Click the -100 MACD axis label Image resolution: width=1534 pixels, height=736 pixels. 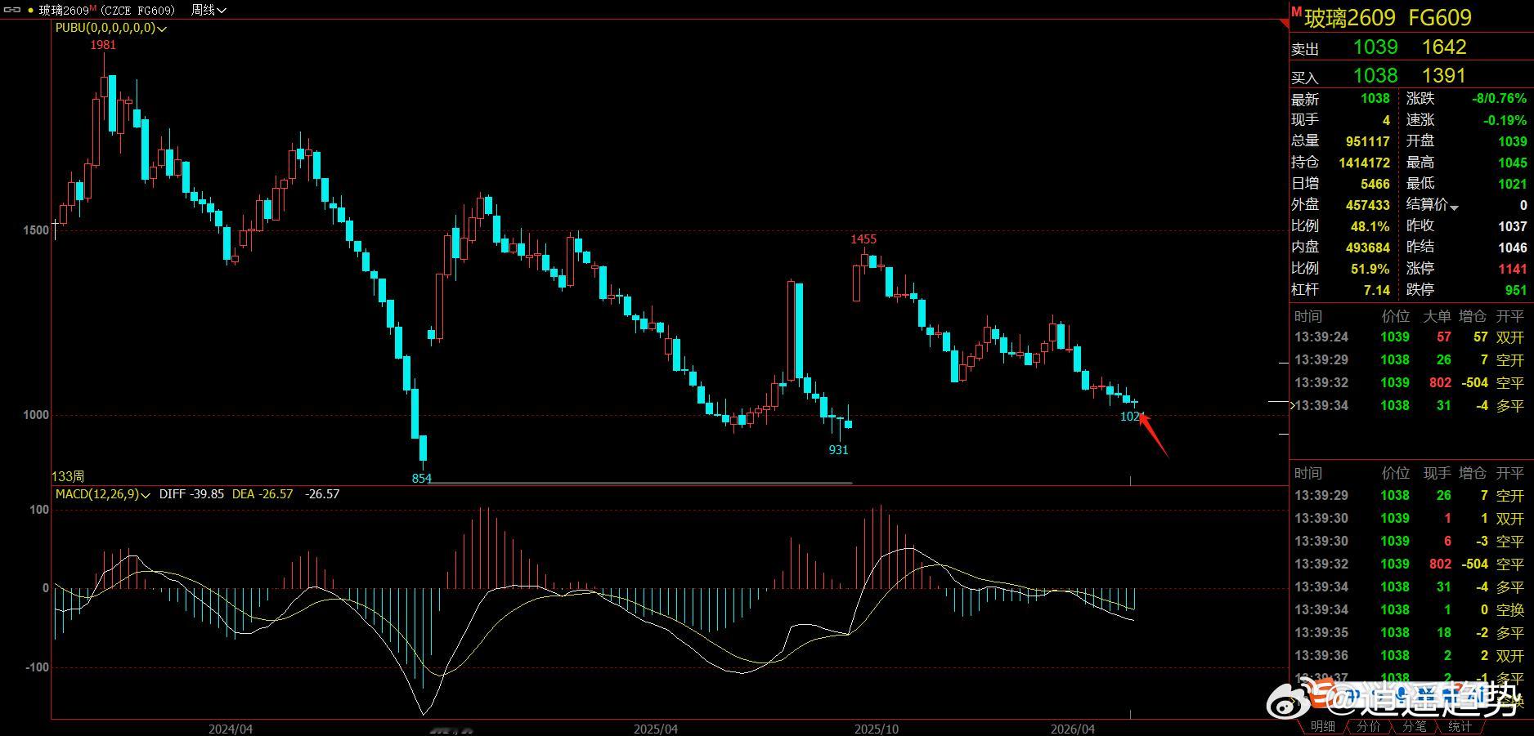click(37, 667)
